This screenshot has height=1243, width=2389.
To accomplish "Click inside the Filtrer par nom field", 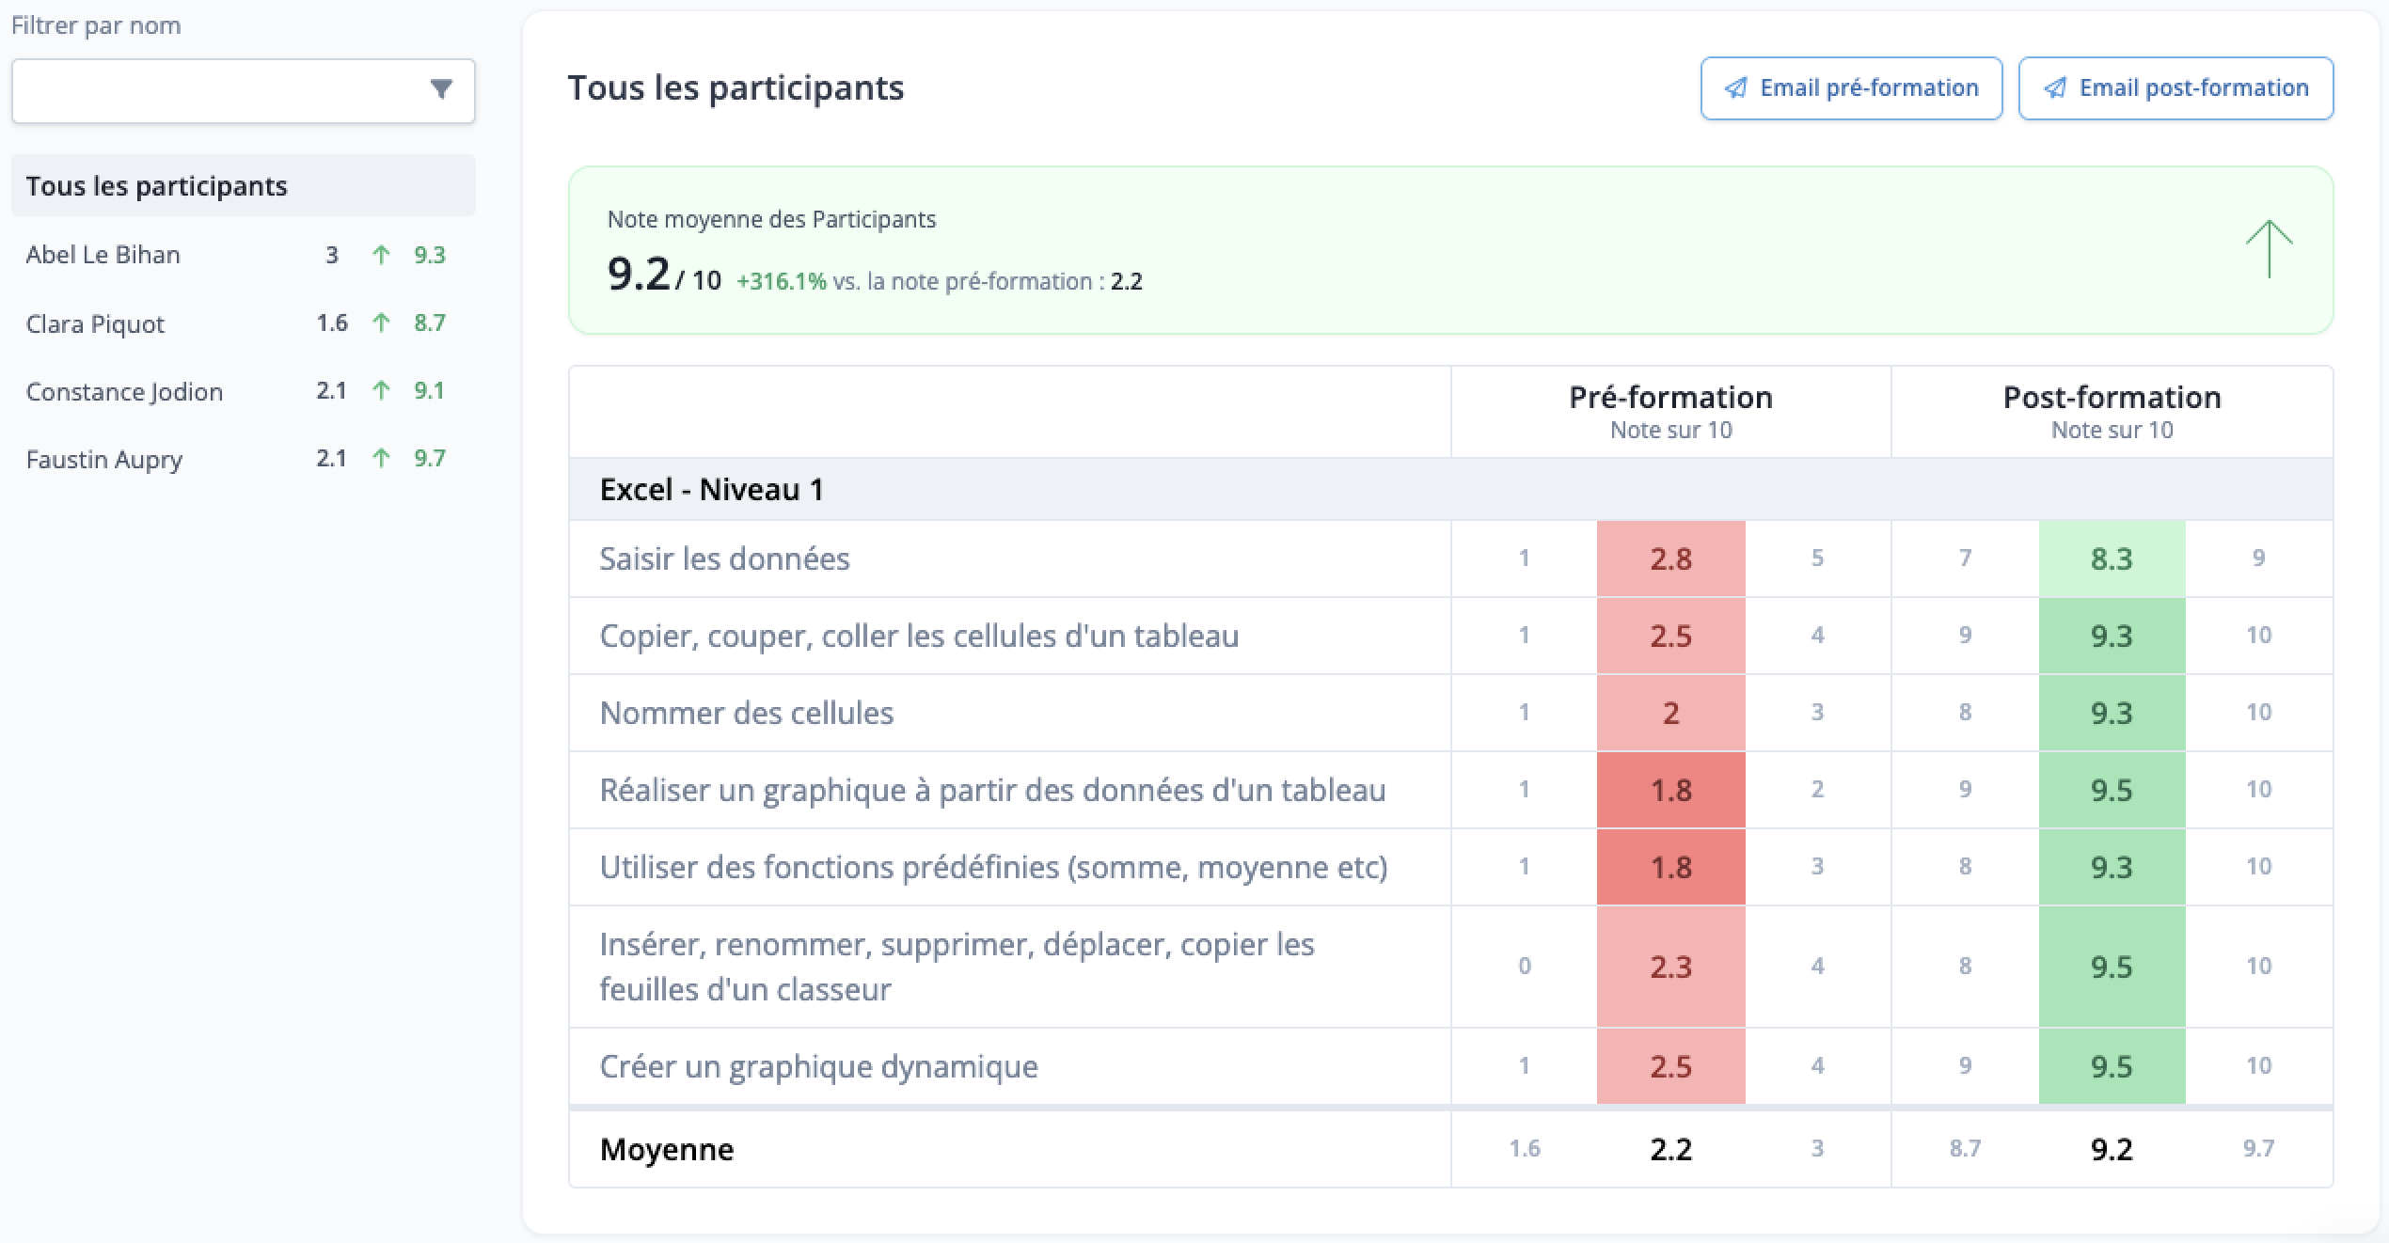I will [x=243, y=90].
